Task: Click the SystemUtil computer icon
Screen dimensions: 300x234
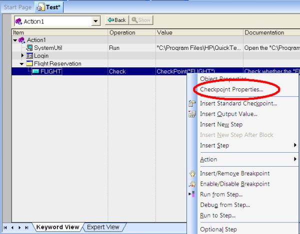Action: coord(29,48)
